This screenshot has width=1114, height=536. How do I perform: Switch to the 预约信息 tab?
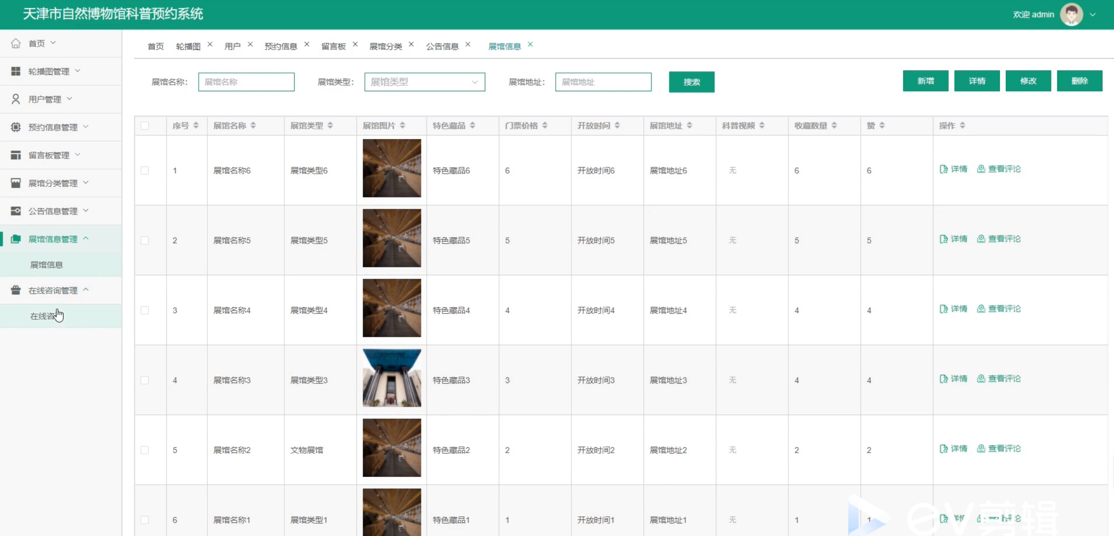point(280,46)
